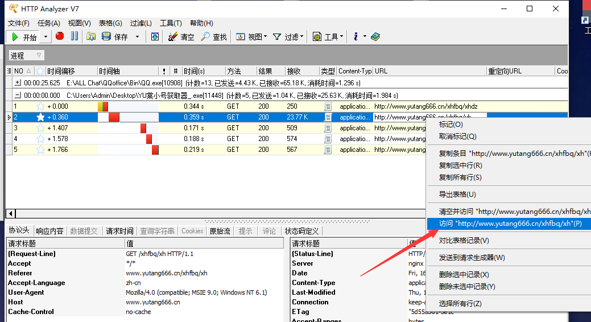Click the column chooser icon left of NO

pyautogui.click(x=9, y=71)
